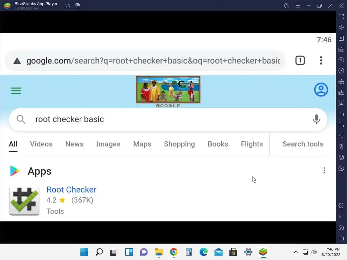Open the browser tab switcher showing 1

click(300, 61)
